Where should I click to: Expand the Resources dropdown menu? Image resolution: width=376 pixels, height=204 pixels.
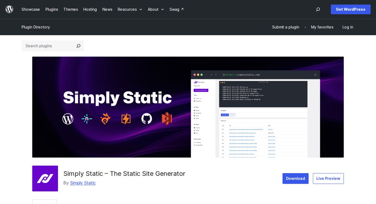130,9
